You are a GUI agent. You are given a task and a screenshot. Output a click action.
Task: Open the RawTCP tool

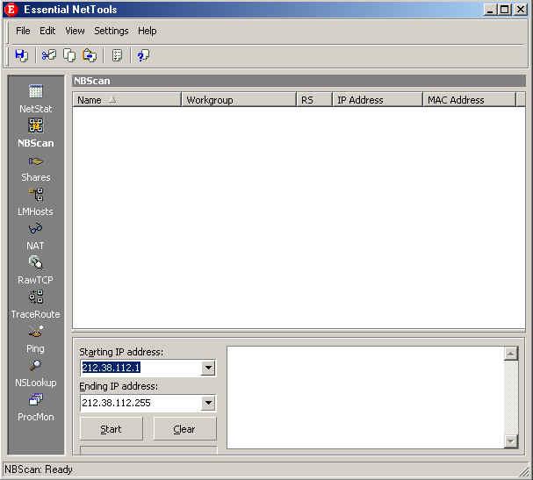(x=36, y=270)
